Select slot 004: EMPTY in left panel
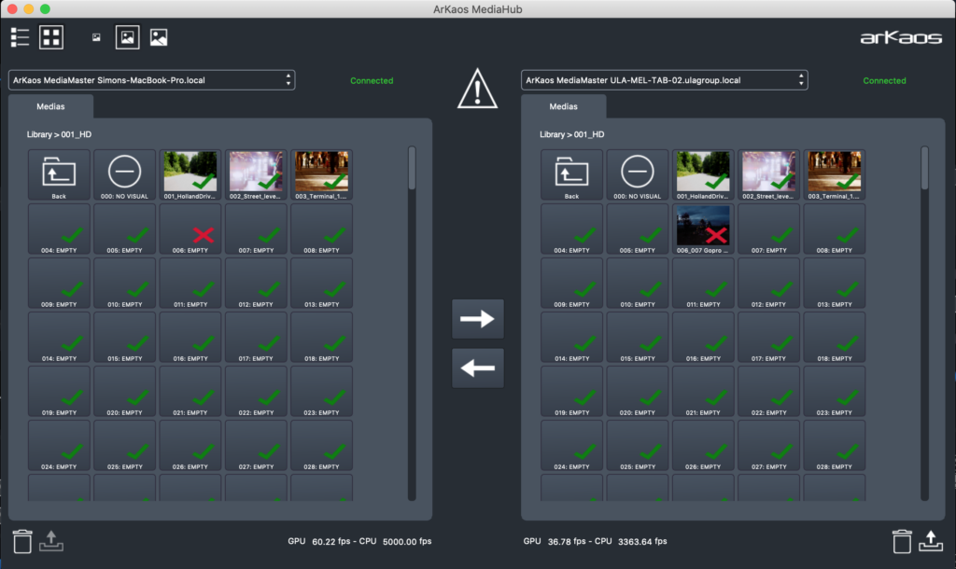The image size is (956, 569). (59, 229)
